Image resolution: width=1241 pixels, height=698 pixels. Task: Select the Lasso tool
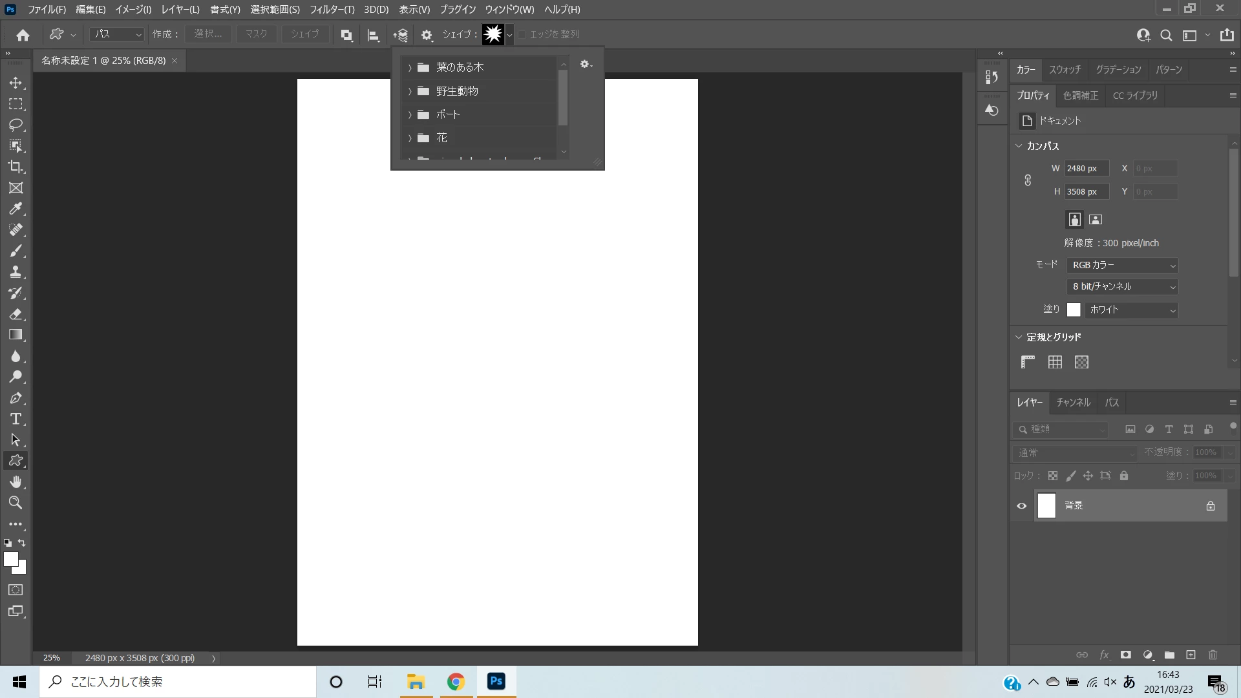point(16,125)
